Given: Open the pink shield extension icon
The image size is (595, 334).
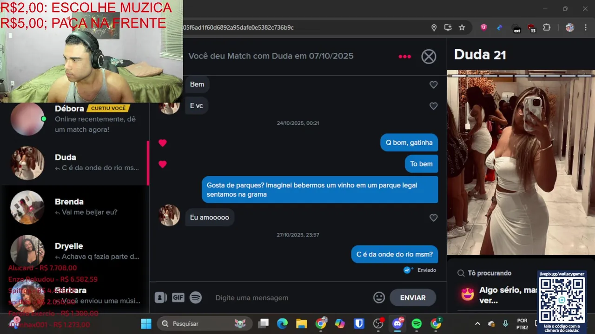Looking at the screenshot, I should 483,27.
